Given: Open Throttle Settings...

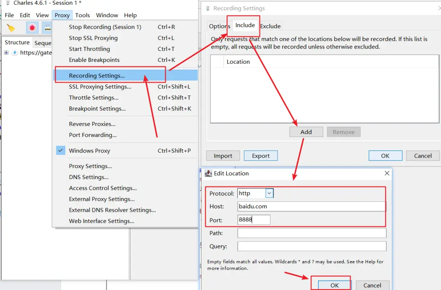Looking at the screenshot, I should point(125,97).
